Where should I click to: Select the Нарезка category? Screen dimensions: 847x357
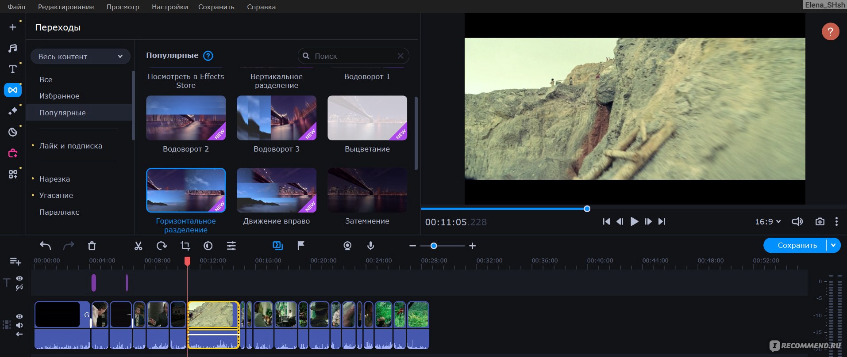[54, 179]
